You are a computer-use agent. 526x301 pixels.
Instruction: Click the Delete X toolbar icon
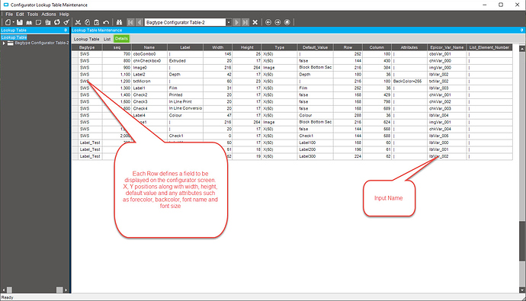click(255, 22)
